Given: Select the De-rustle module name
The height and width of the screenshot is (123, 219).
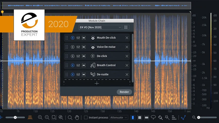Looking at the screenshot, I should tap(103, 74).
